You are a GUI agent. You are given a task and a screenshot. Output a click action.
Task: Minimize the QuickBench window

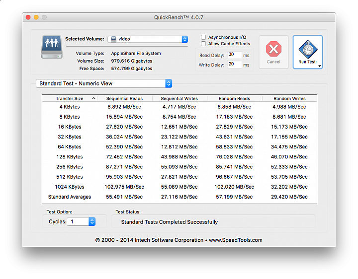[x=36, y=17]
